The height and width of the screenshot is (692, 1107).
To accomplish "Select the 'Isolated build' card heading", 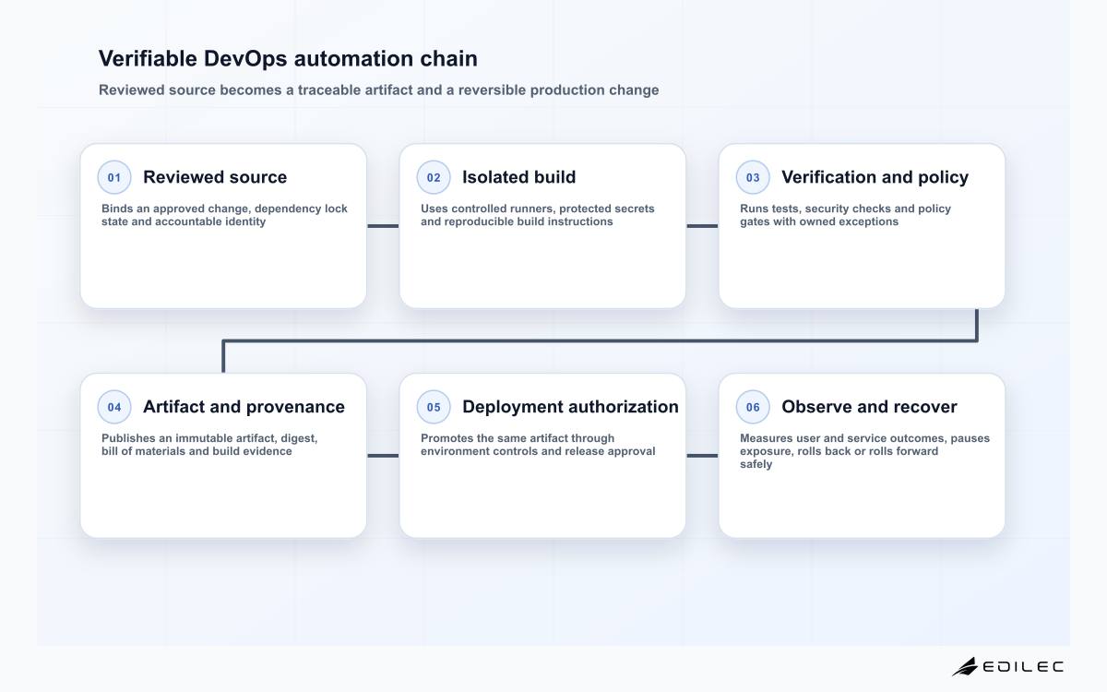I will pos(518,177).
